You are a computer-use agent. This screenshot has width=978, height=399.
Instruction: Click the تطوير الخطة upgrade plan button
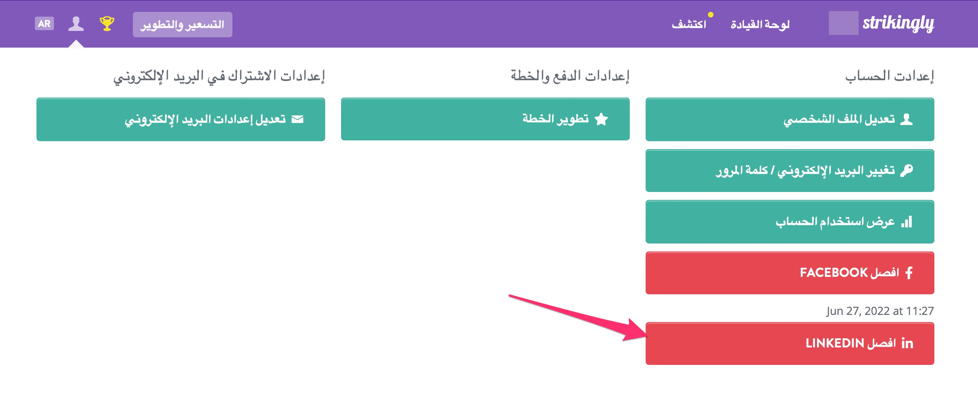[x=485, y=119]
